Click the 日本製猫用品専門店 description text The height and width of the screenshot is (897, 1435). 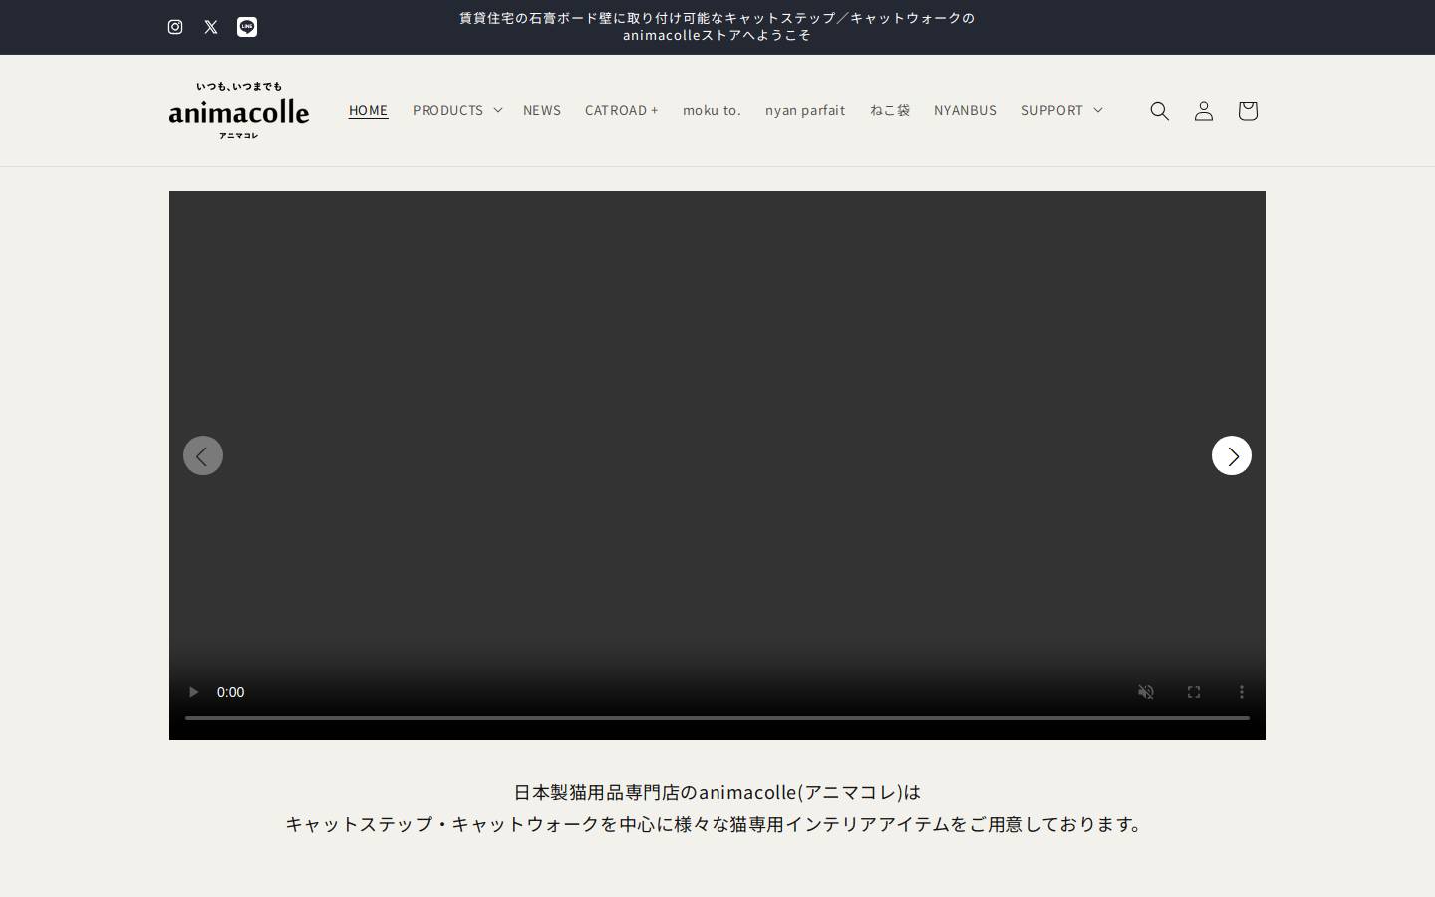tap(717, 808)
